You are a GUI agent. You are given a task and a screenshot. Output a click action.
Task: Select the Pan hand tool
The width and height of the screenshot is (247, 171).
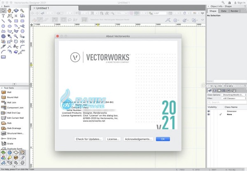click(x=9, y=11)
